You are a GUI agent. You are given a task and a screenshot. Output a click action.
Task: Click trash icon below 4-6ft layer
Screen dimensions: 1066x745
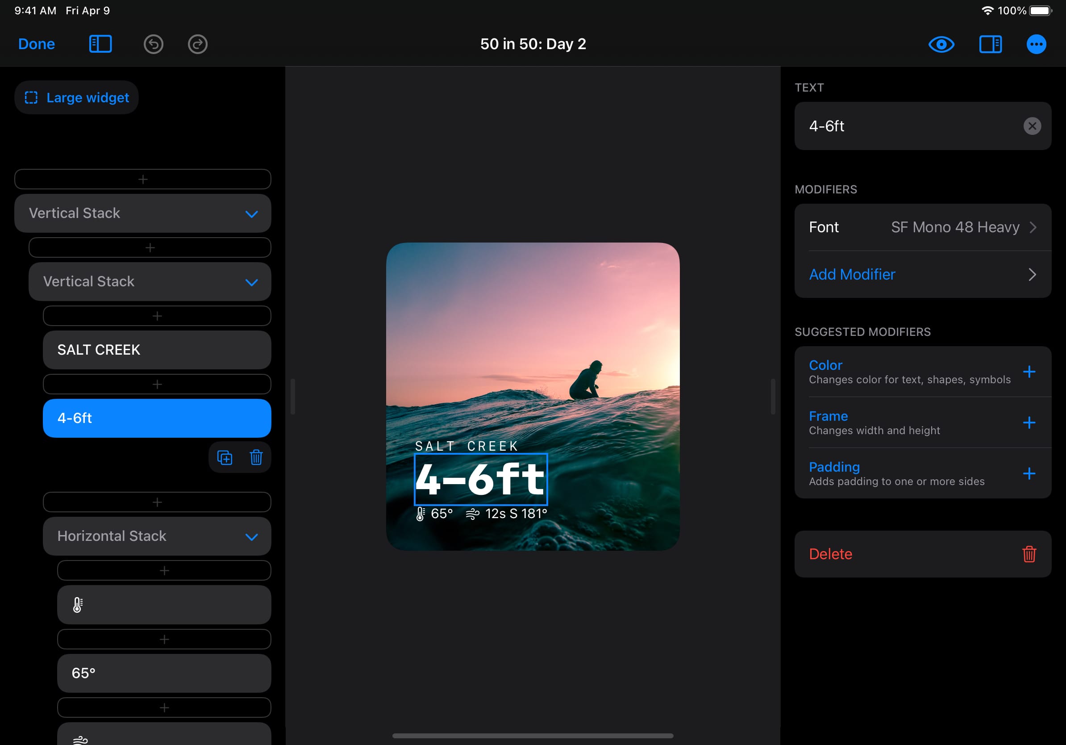pos(256,457)
